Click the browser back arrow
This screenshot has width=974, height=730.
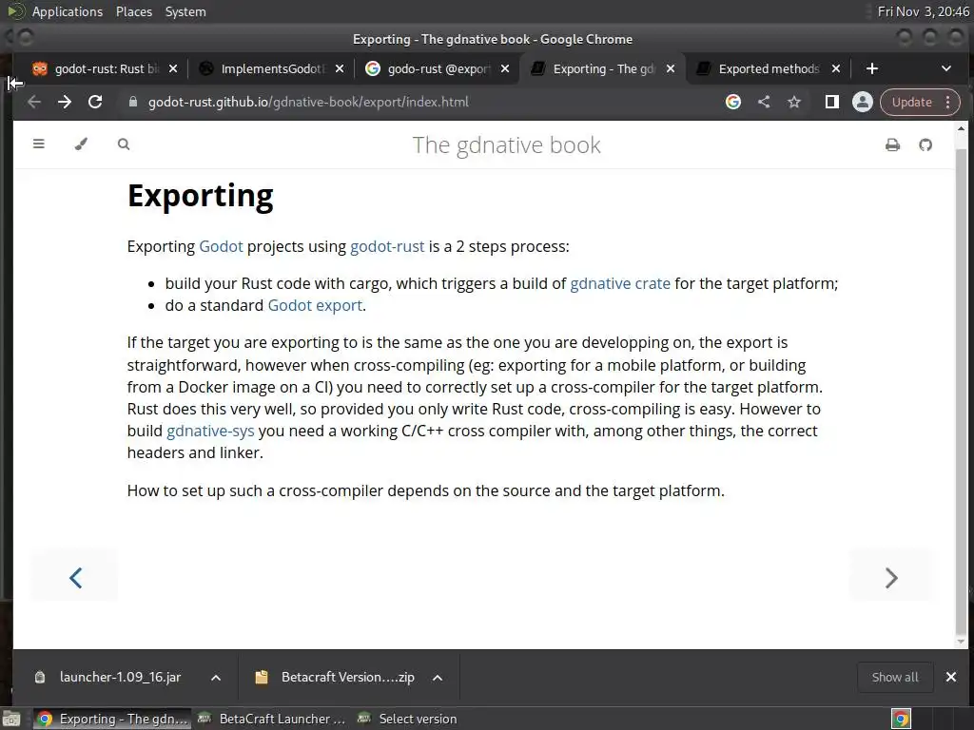34,102
